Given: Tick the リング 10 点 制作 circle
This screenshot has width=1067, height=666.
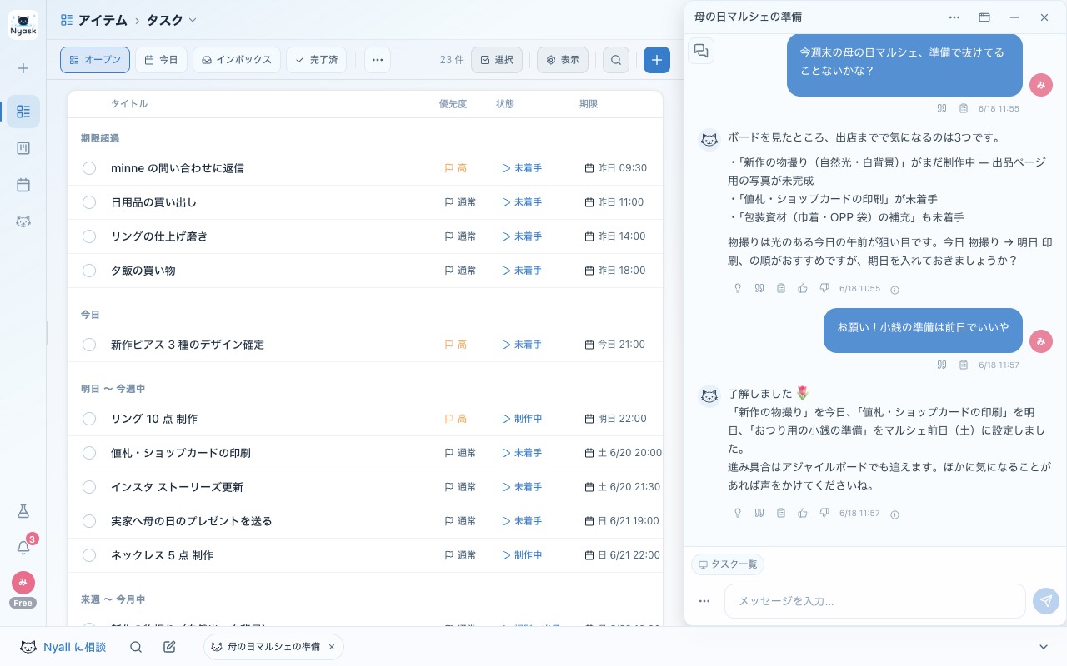Looking at the screenshot, I should pos(89,419).
